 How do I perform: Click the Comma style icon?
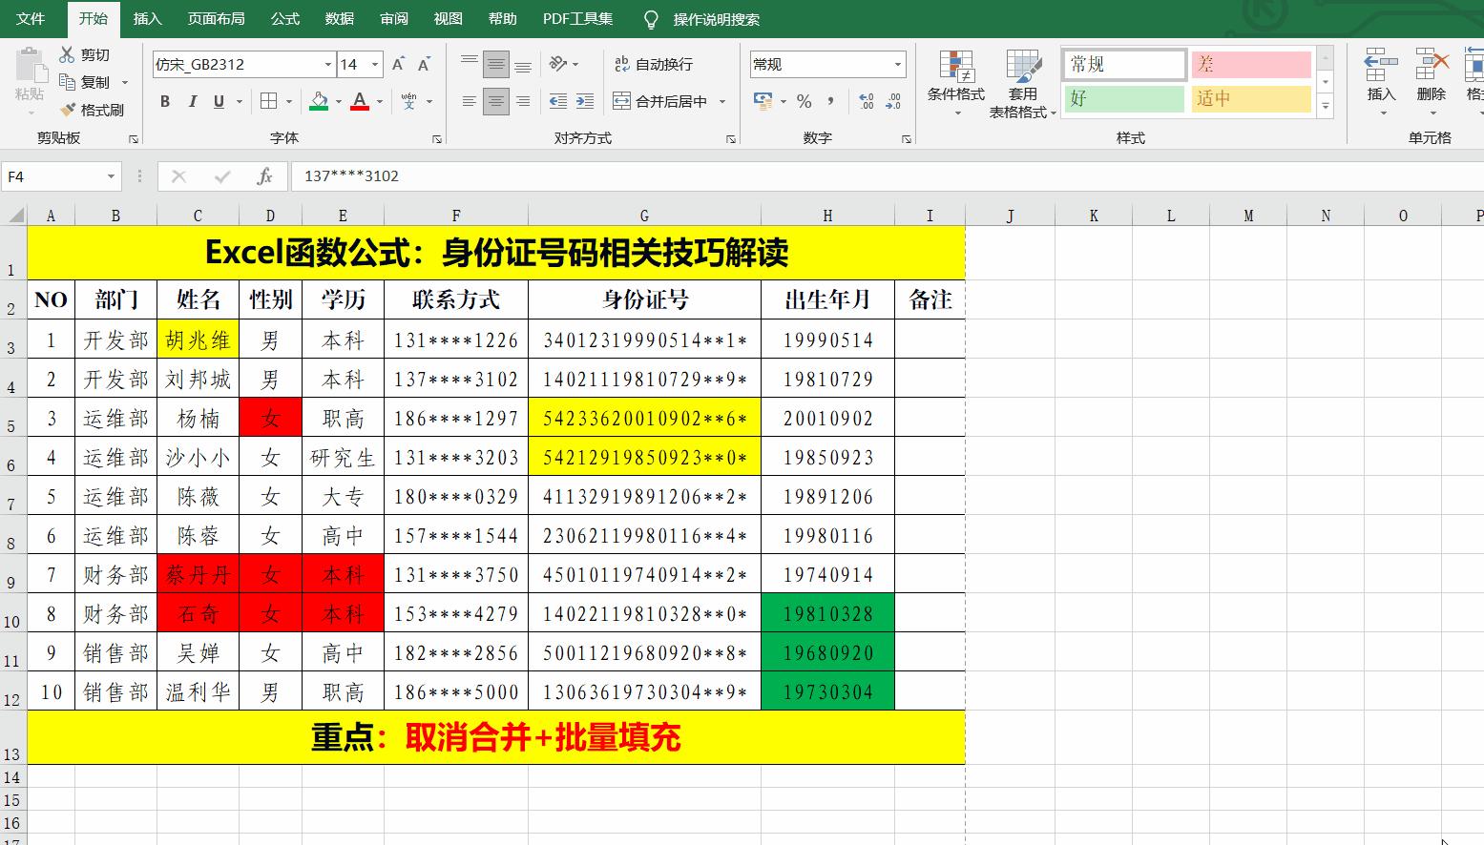(x=831, y=99)
